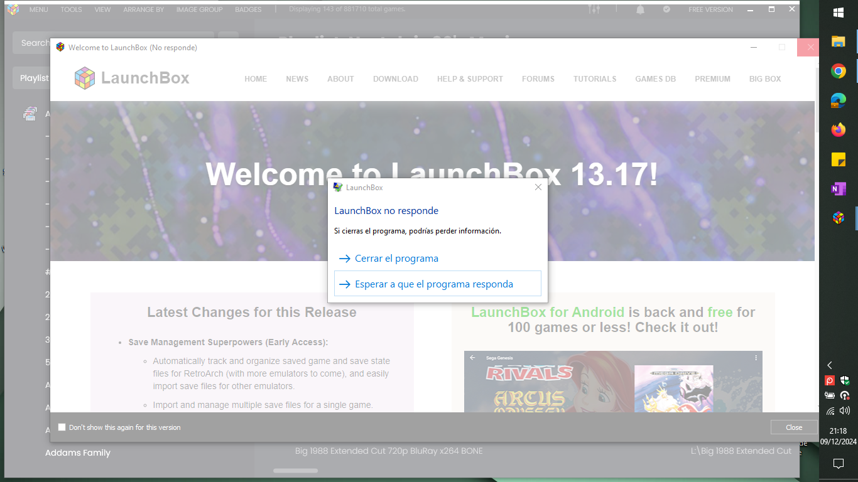The image size is (858, 482).
Task: Open the HOME nav link
Action: click(256, 79)
